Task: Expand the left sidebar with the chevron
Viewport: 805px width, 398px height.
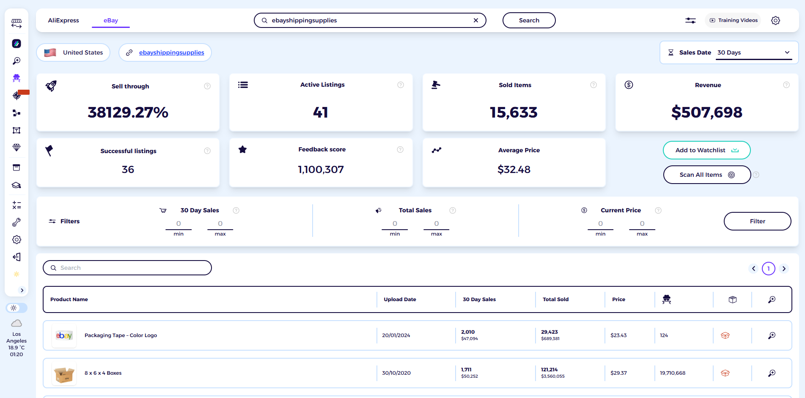Action: coord(22,290)
